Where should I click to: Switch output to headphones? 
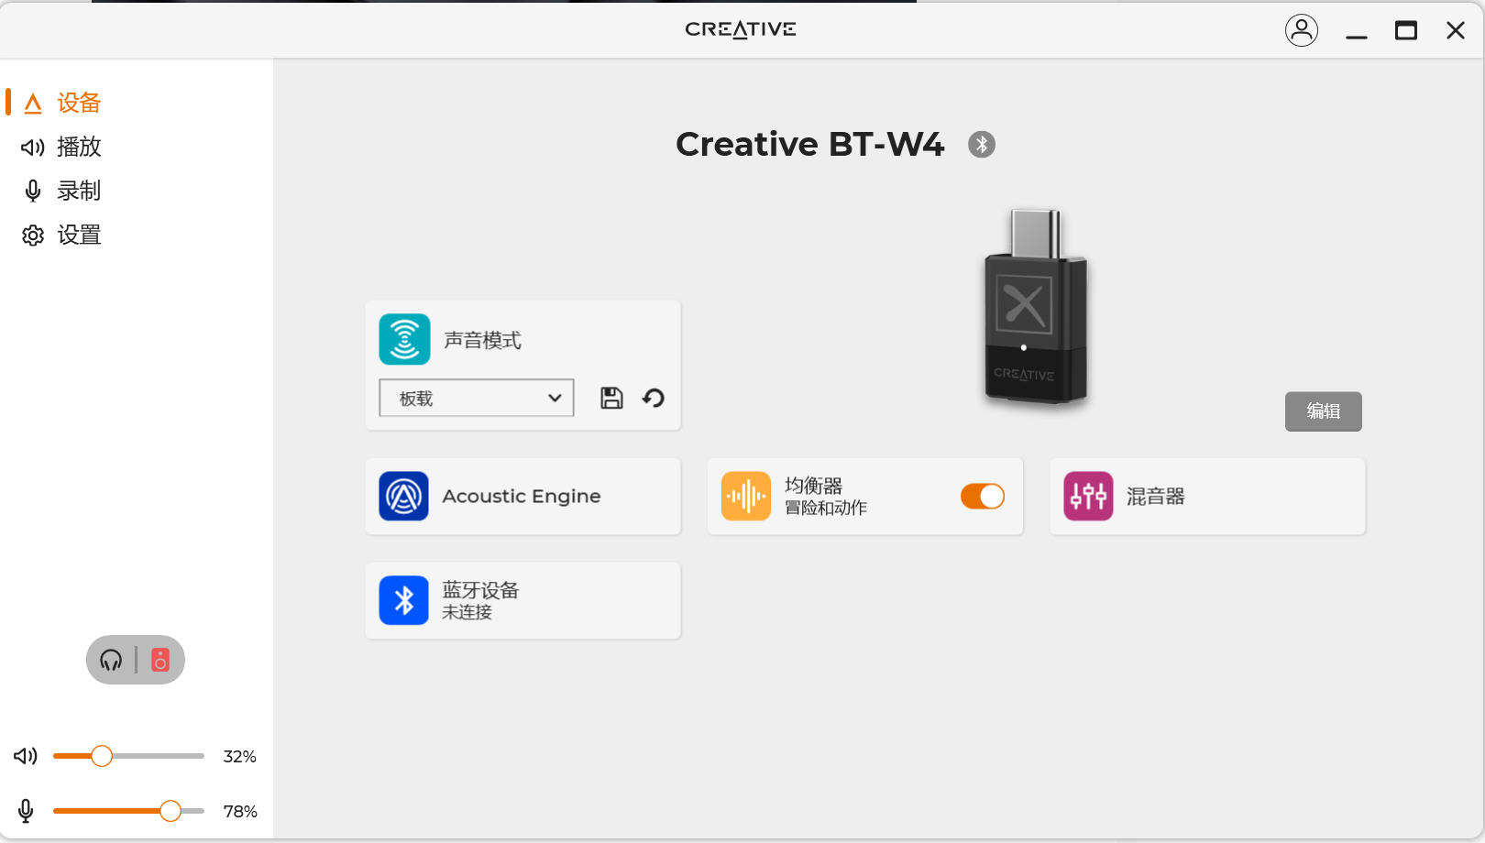pyautogui.click(x=111, y=660)
